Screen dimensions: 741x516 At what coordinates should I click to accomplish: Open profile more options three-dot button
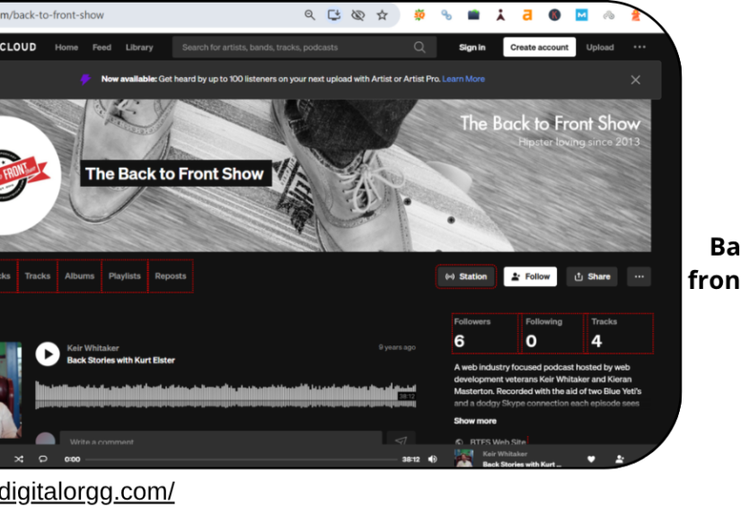coord(639,276)
